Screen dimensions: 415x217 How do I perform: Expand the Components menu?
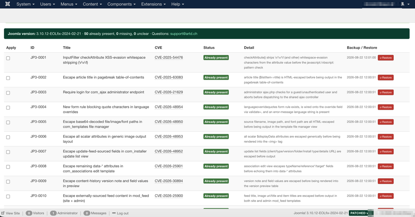(122, 4)
